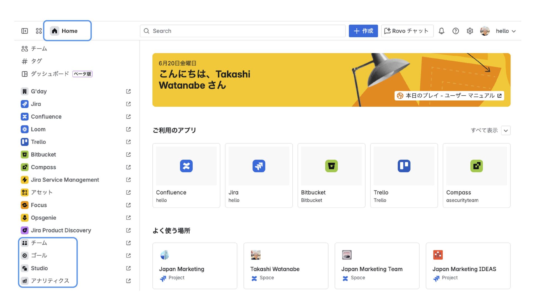The image size is (535, 301).
Task: Click external link icon beside G'day
Action: click(x=128, y=91)
